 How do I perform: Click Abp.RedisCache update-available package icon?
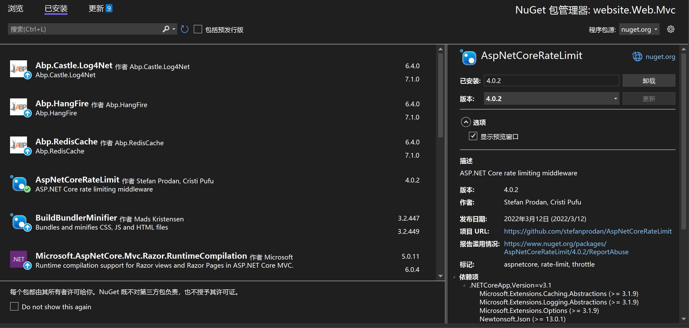tap(19, 145)
